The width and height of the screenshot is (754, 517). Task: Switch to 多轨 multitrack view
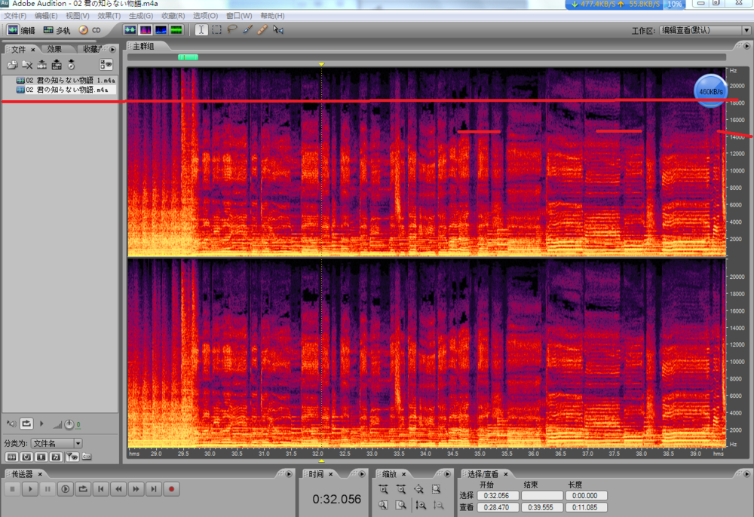(x=57, y=30)
